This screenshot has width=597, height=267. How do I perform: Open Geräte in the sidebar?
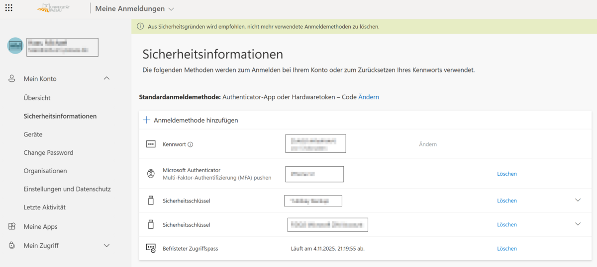pyautogui.click(x=33, y=134)
